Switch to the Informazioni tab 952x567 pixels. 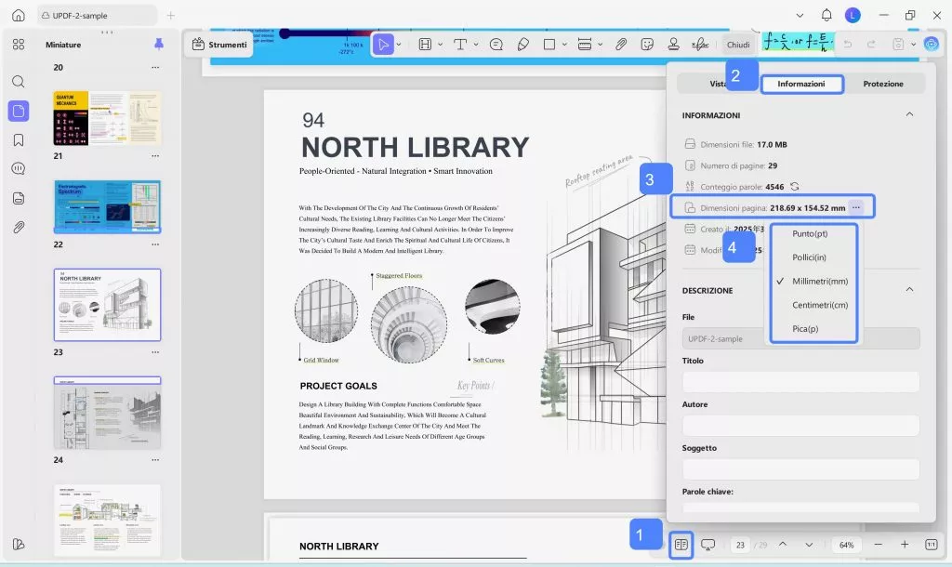coord(801,84)
